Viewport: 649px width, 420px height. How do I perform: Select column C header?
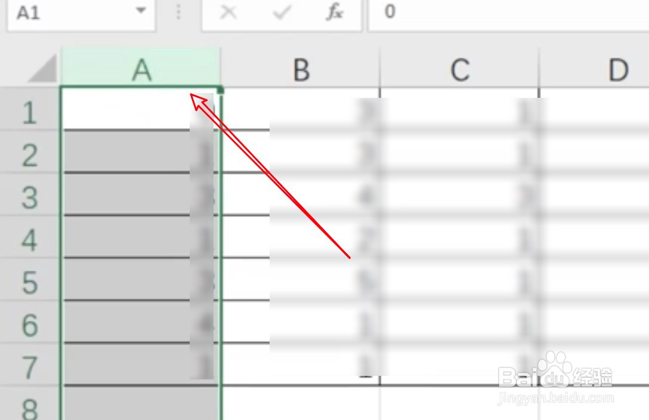459,68
